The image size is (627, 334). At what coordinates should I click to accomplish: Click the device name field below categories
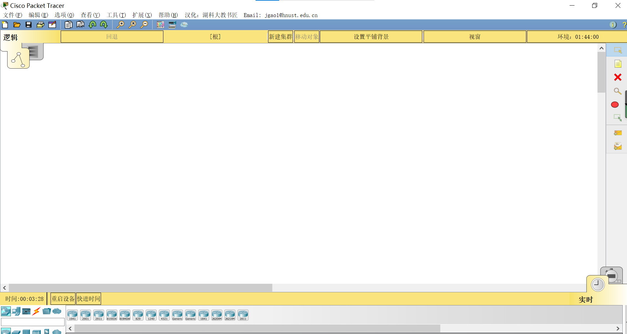click(x=33, y=322)
